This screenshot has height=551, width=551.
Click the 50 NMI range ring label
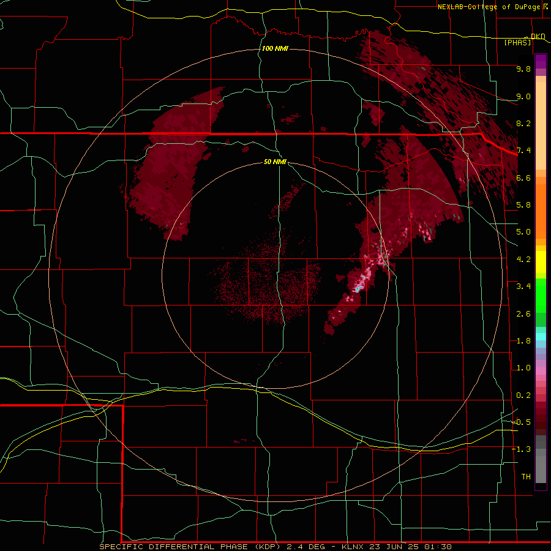tap(275, 162)
